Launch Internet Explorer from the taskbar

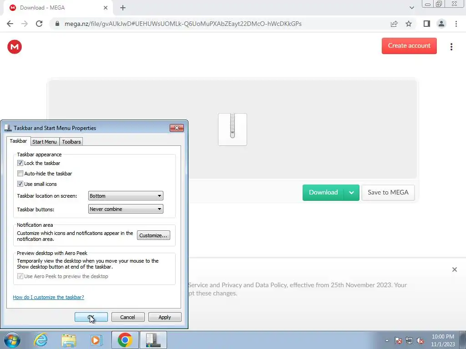point(41,340)
